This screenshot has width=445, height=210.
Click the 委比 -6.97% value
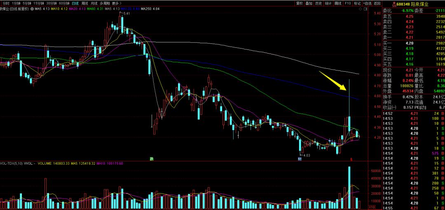point(407,11)
